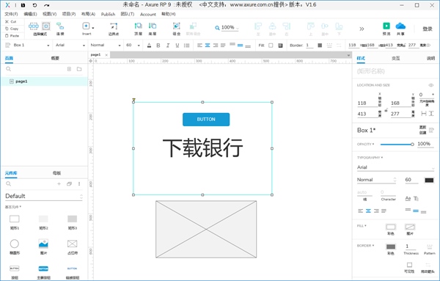Click the Group icon

click(177, 26)
